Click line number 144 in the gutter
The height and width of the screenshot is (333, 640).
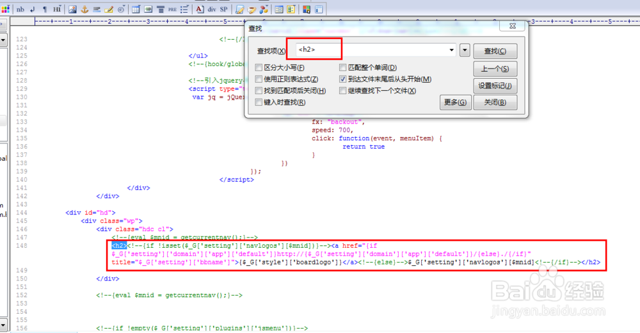(x=22, y=213)
